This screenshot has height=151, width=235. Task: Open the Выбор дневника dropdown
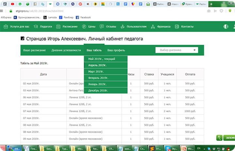tap(177, 50)
